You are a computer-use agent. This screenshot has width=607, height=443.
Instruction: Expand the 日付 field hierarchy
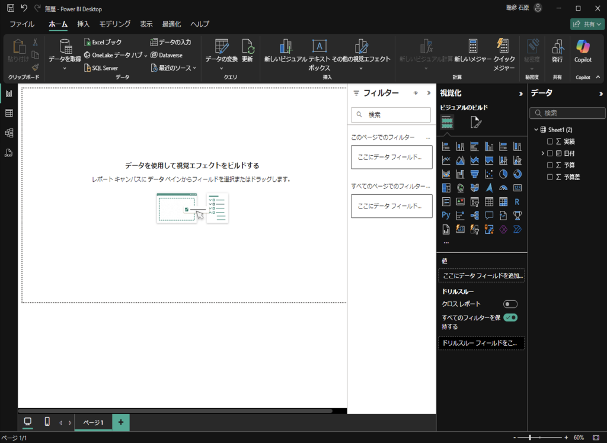coord(543,153)
